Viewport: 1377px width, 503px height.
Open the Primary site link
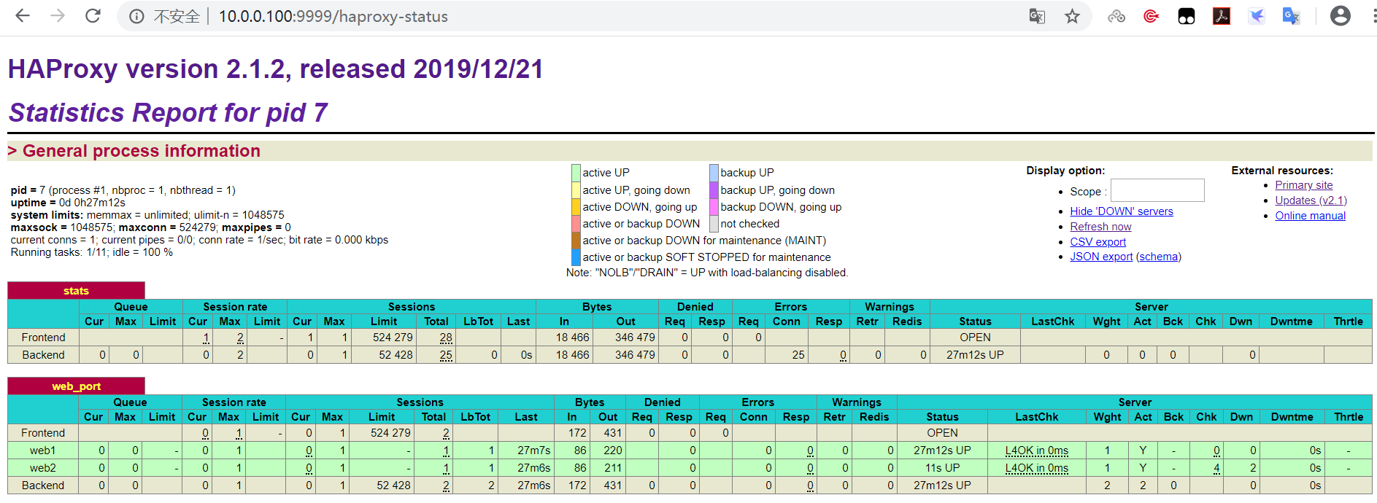[1304, 185]
